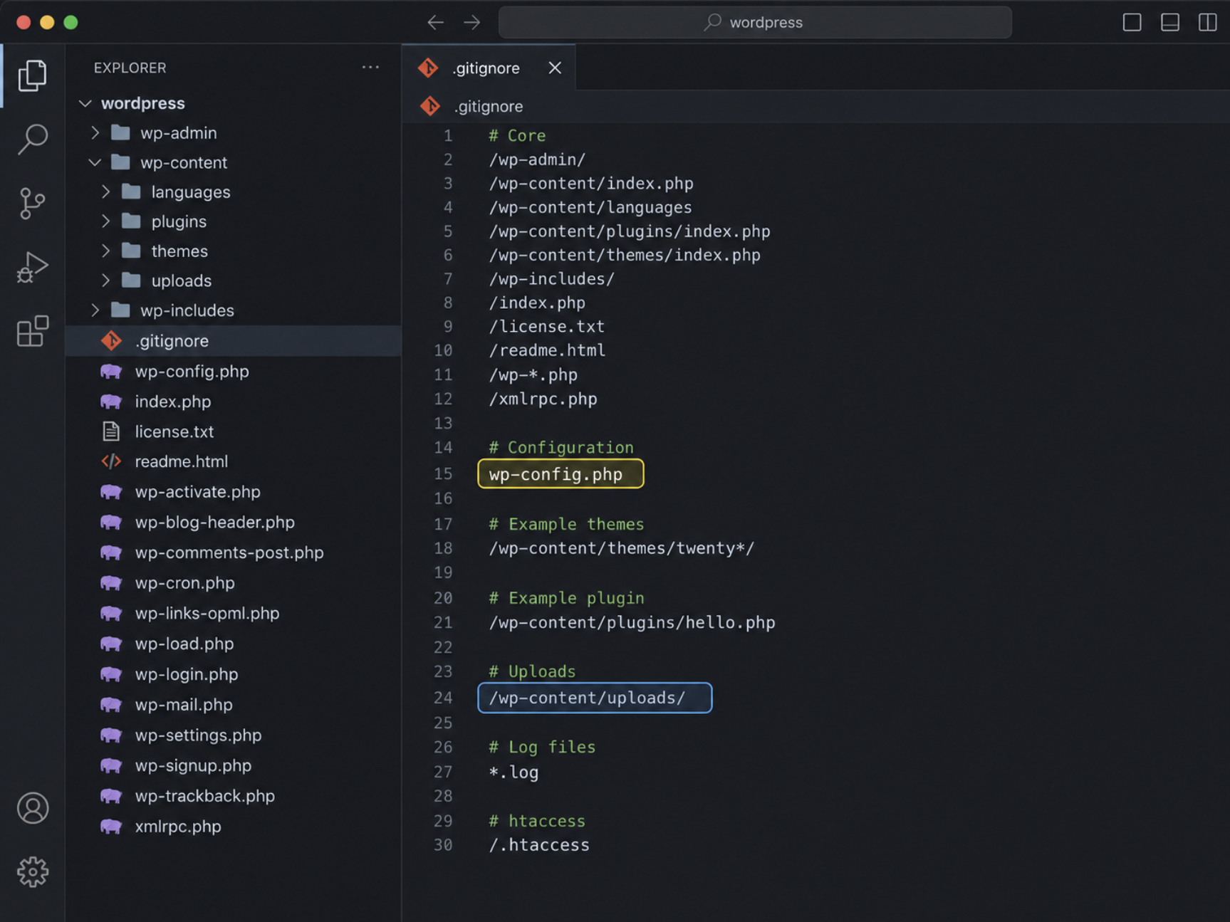Open the Manage settings gear
Image resolution: width=1230 pixels, height=922 pixels.
[x=33, y=871]
